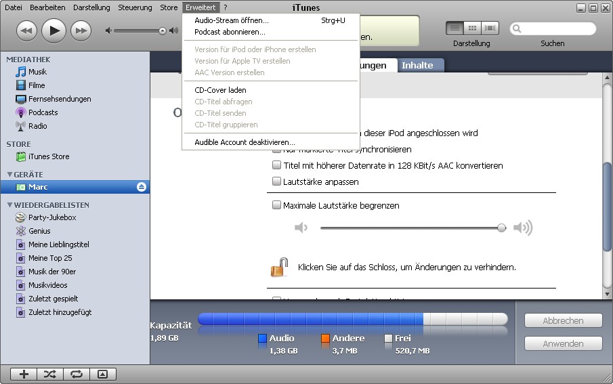The image size is (613, 384).
Task: Click the search magnifier icon
Action: point(517,28)
